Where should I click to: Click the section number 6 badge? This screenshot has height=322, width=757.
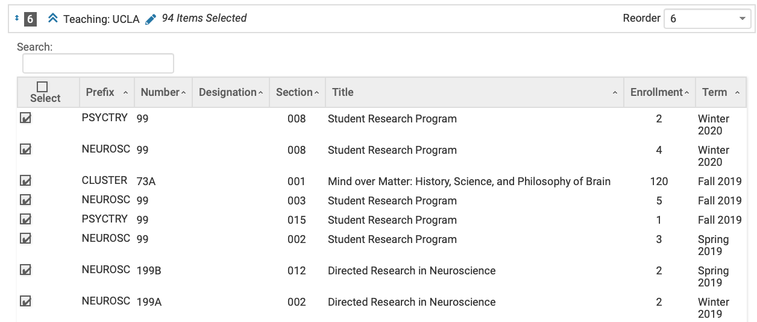point(31,19)
